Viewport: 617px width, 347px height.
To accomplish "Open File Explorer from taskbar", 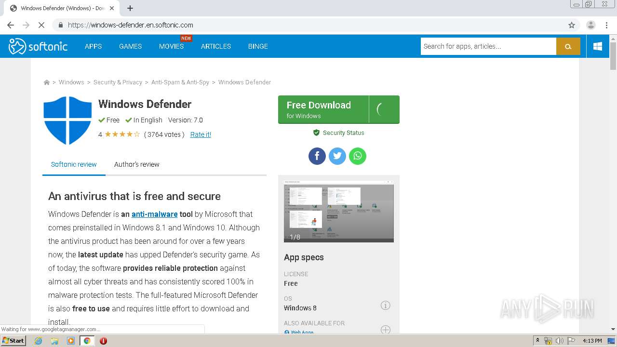I will click(54, 341).
